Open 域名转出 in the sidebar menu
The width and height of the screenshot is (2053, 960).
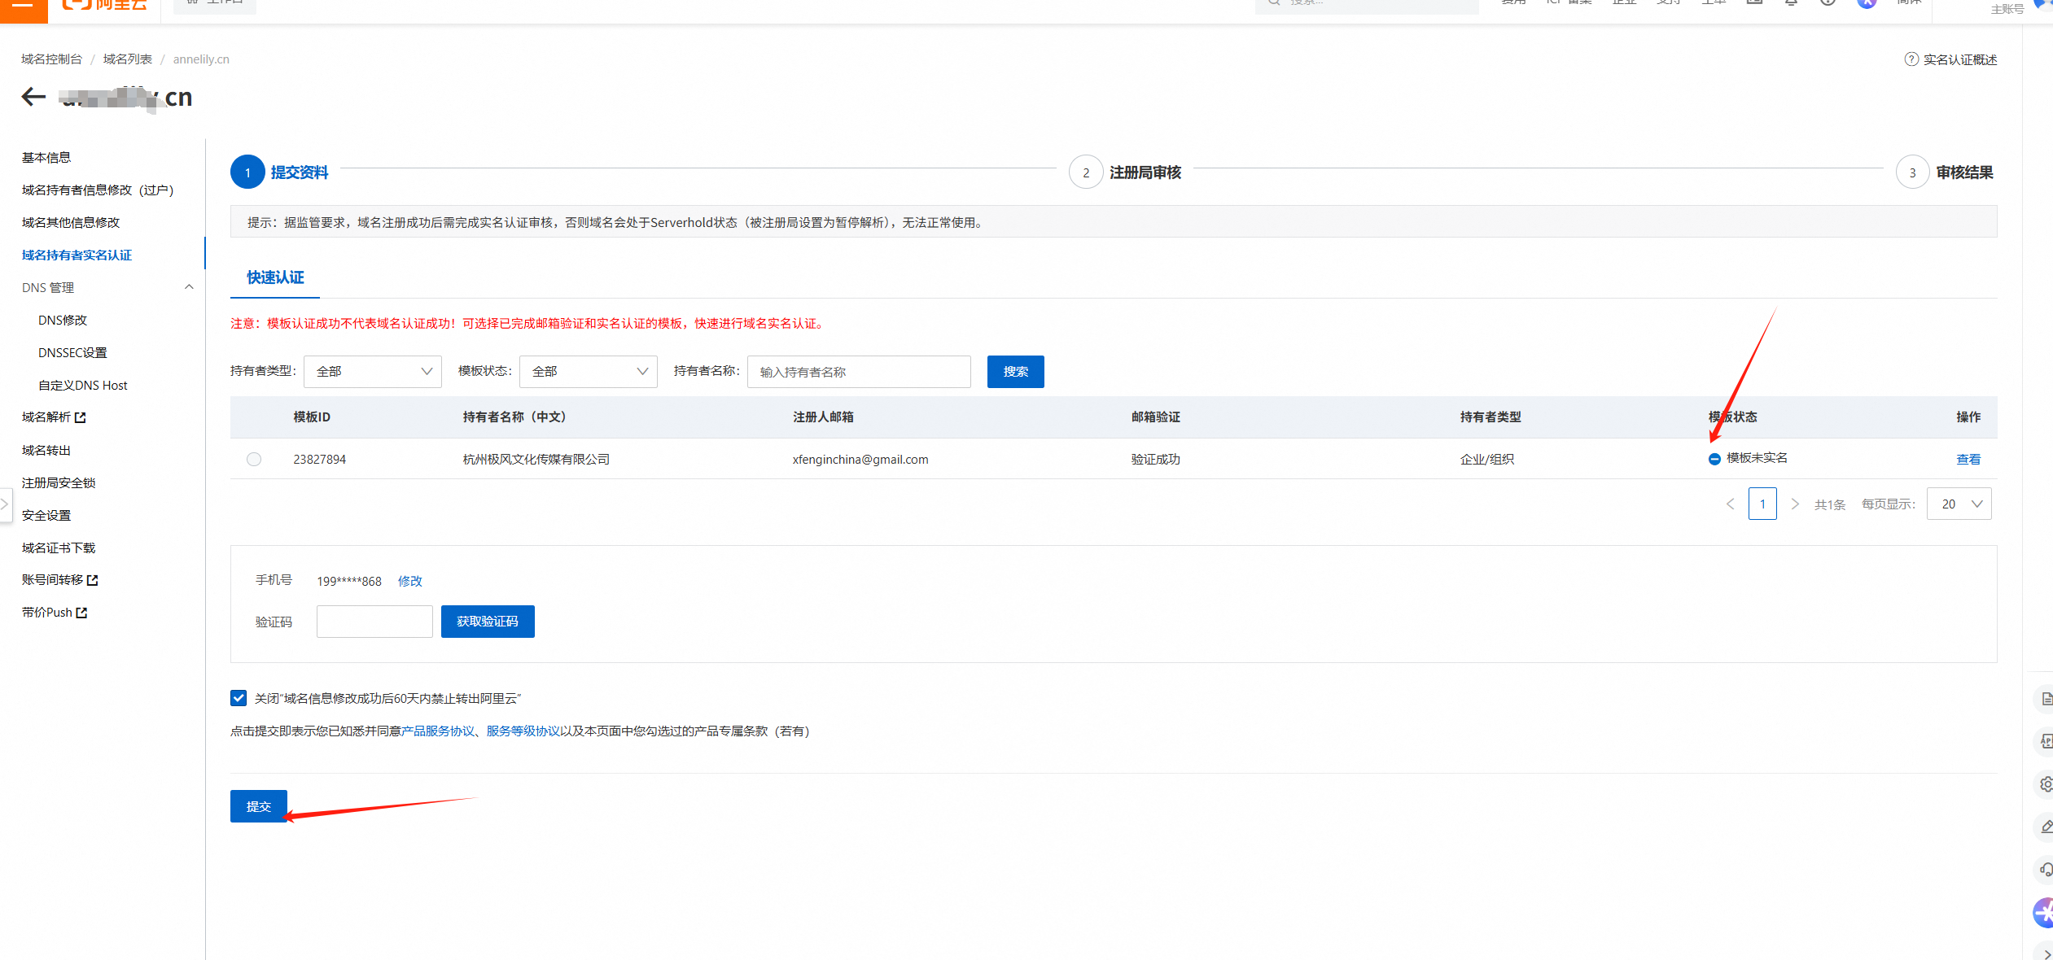(46, 450)
